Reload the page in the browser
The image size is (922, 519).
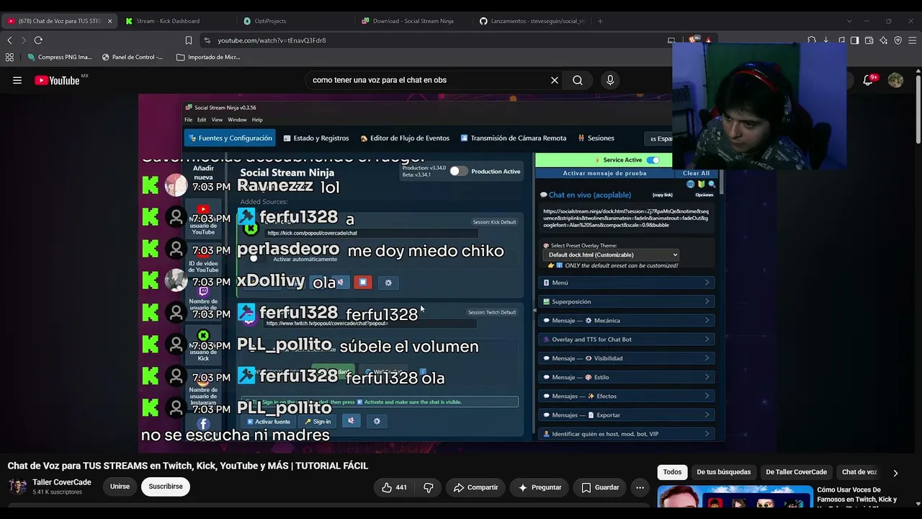tap(38, 40)
